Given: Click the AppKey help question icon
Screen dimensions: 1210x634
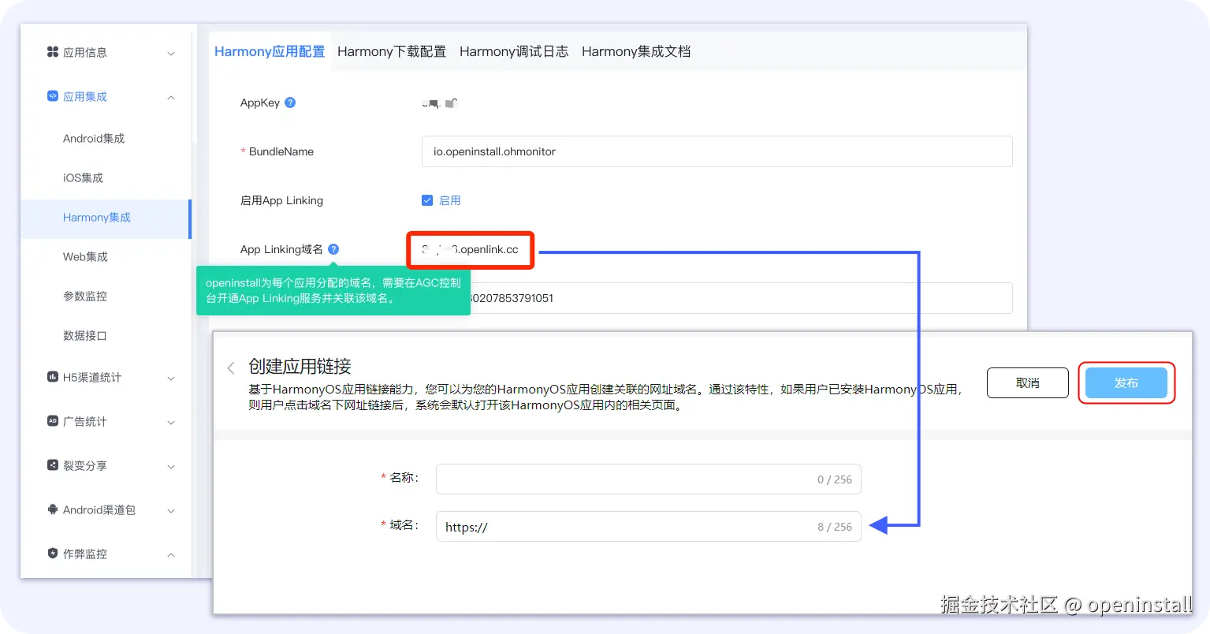Looking at the screenshot, I should pos(290,103).
